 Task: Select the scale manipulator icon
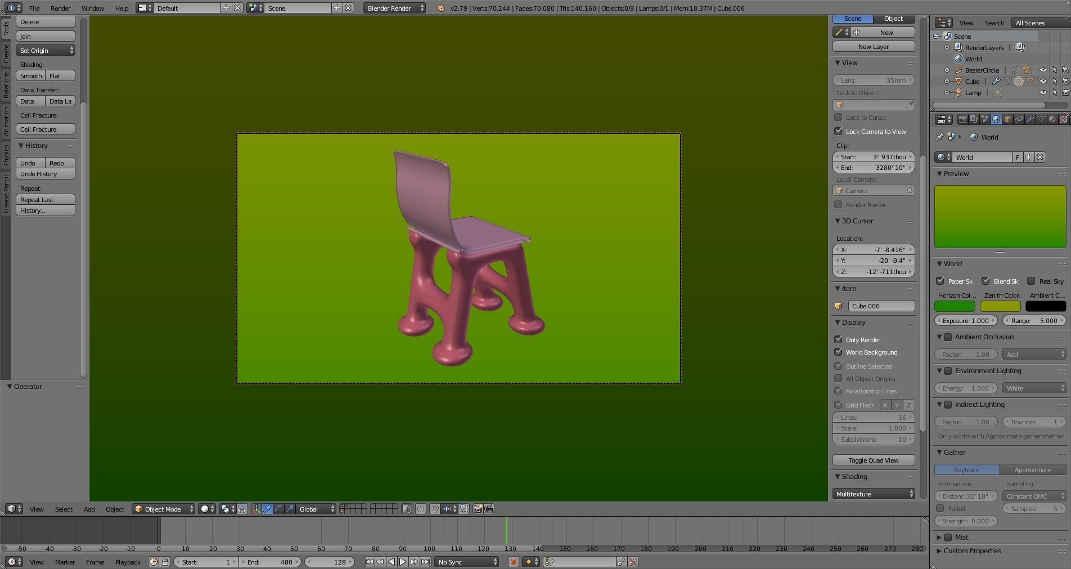(x=290, y=509)
